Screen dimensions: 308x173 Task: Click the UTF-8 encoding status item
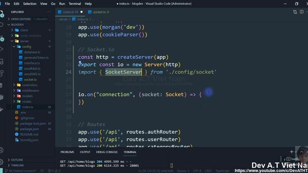point(197,171)
